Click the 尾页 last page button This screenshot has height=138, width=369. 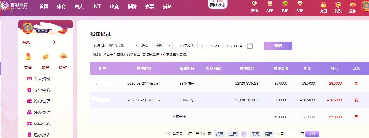pyautogui.click(x=269, y=134)
